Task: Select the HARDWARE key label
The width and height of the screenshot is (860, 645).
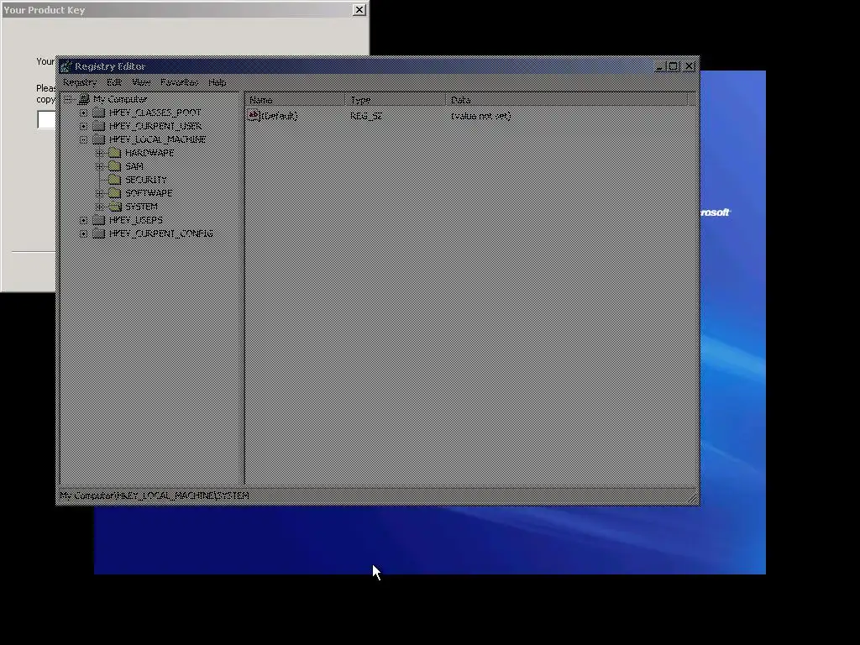Action: (149, 153)
